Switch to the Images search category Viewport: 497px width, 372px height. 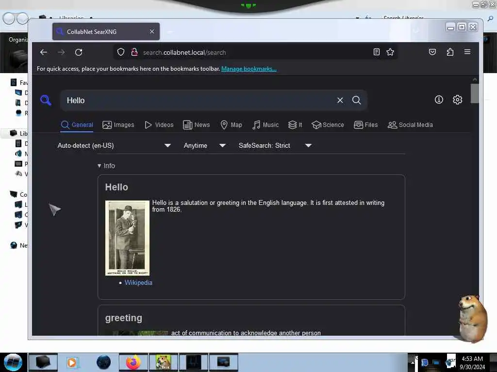tap(118, 125)
